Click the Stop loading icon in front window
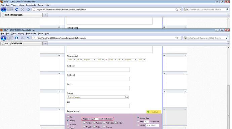Viewport: 232px width, 129px height. click(x=22, y=38)
